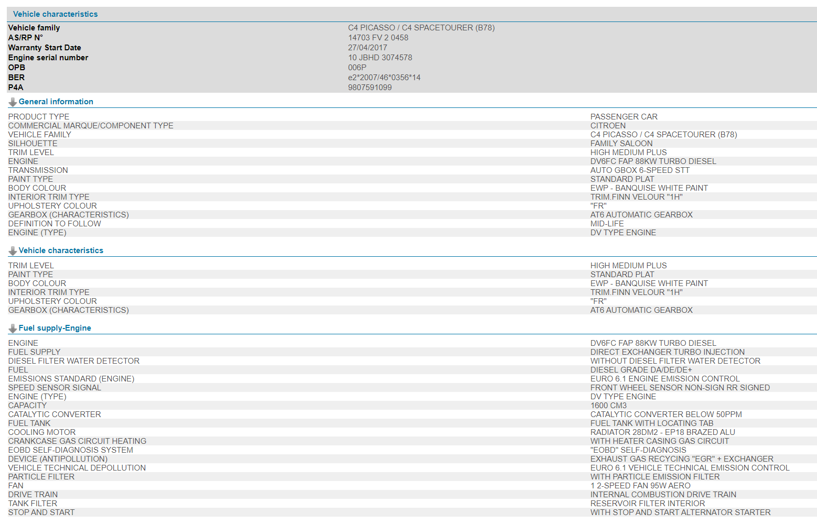Select "WITH PARTICLE EMISSION FILTER" value
Viewport: 817px width, 524px height.
pos(655,477)
